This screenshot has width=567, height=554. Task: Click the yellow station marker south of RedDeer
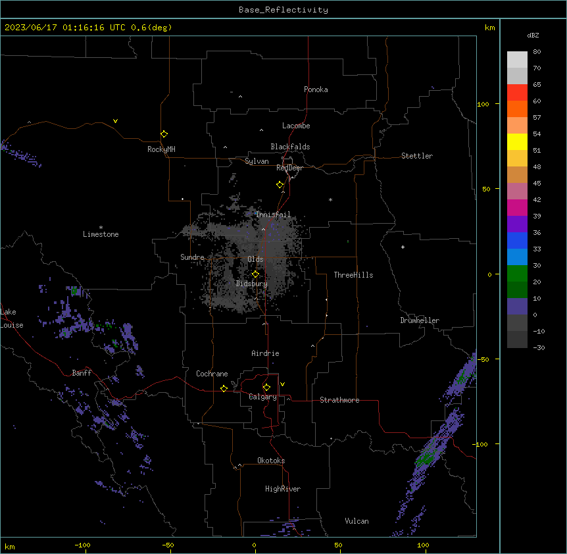point(280,185)
